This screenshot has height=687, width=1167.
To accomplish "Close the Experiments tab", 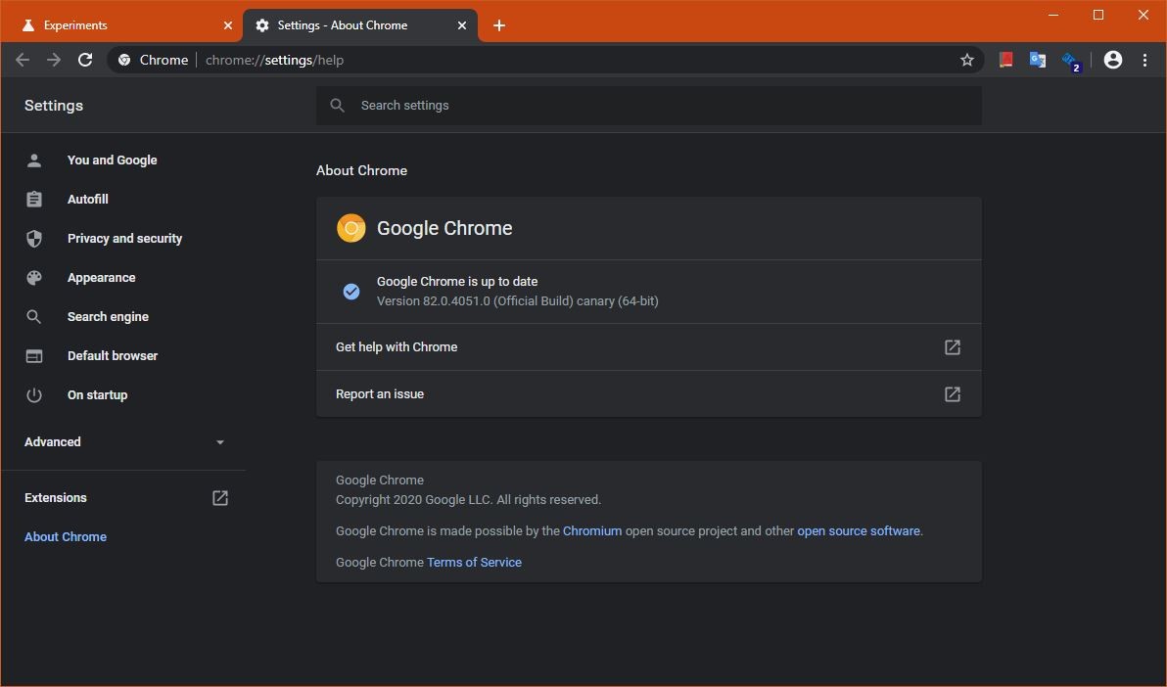I will point(228,25).
